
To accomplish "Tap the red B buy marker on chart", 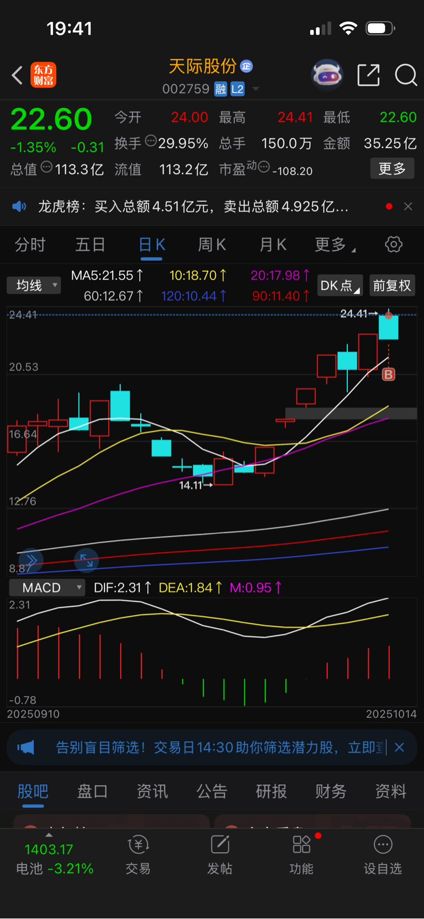I will (x=389, y=375).
